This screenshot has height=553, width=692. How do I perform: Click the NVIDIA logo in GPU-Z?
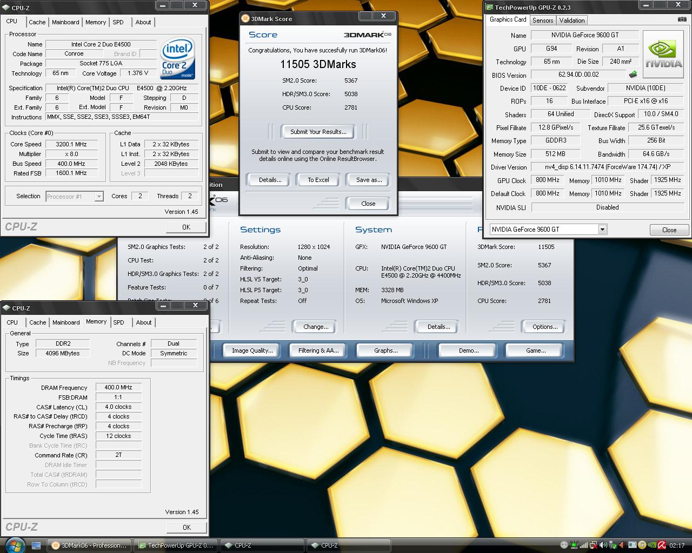pyautogui.click(x=664, y=55)
